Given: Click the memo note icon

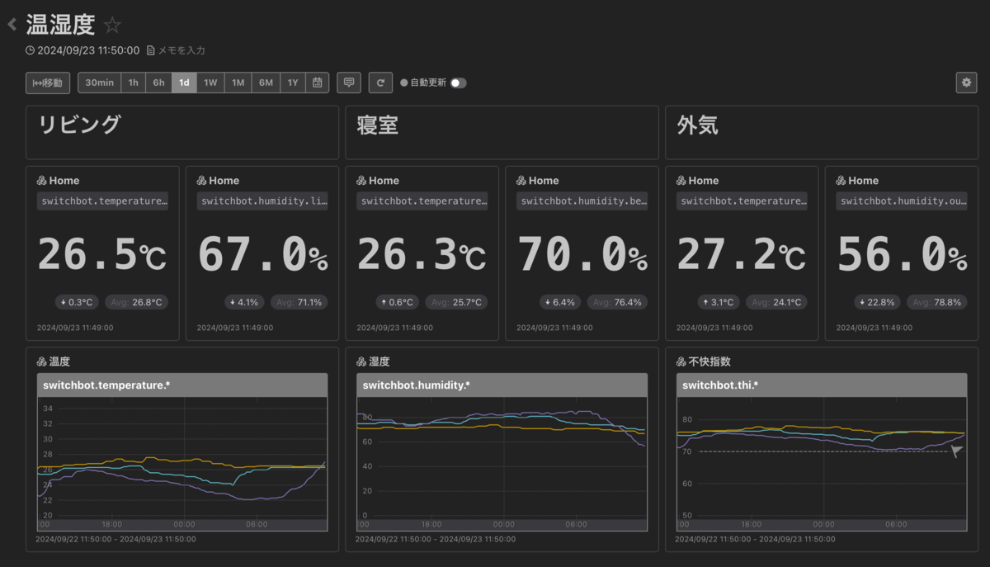Looking at the screenshot, I should (151, 50).
